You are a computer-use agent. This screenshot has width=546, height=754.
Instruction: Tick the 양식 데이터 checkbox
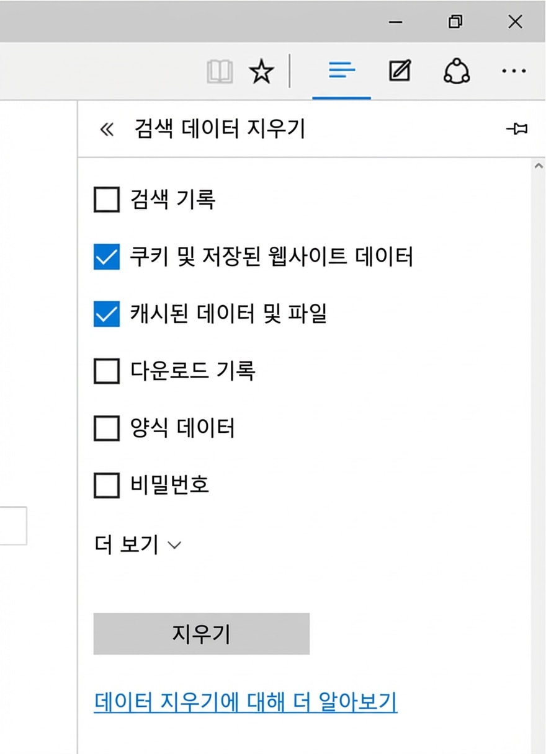pos(106,428)
